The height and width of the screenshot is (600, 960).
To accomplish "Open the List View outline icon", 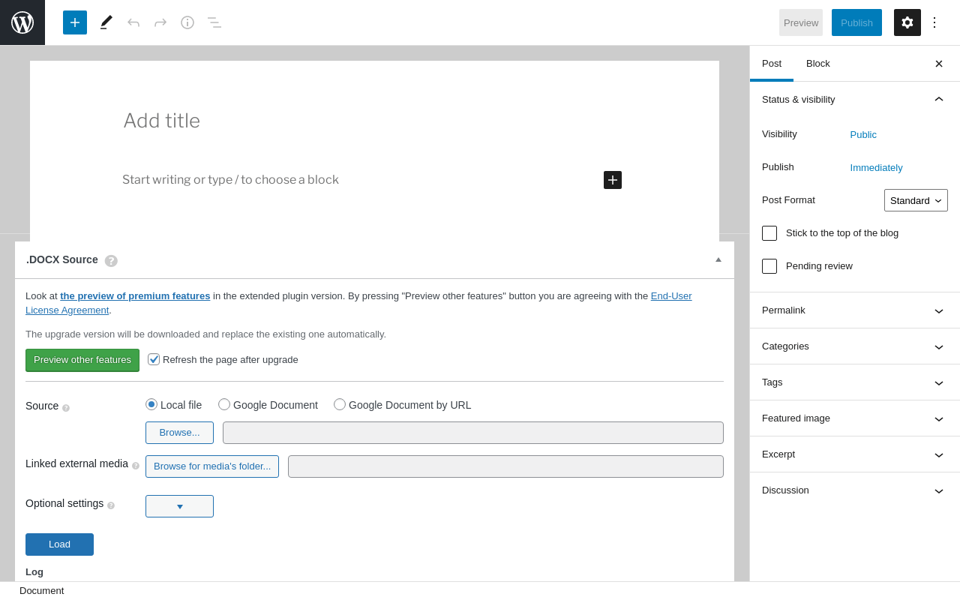I will pyautogui.click(x=214, y=22).
